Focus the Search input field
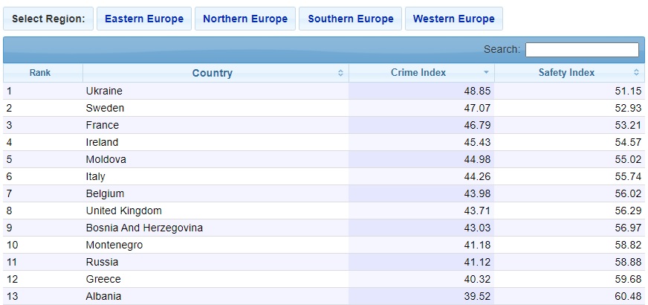 click(x=582, y=50)
